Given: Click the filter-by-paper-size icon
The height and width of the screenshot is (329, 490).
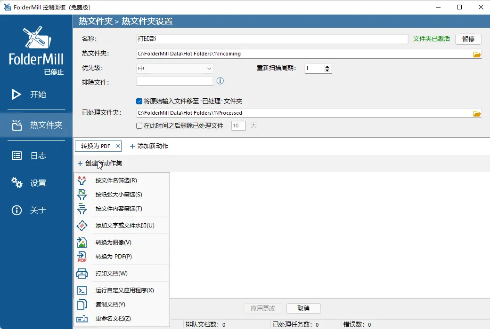Looking at the screenshot, I should pyautogui.click(x=82, y=195).
